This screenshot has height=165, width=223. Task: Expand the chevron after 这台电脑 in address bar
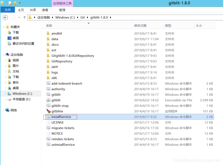(x=53, y=17)
